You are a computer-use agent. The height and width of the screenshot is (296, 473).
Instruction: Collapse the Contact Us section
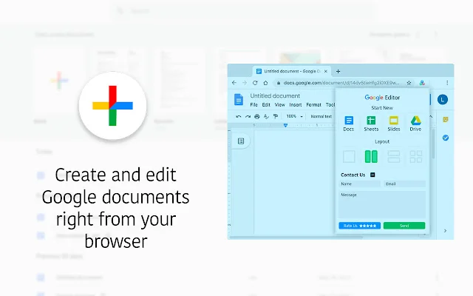[x=372, y=175]
